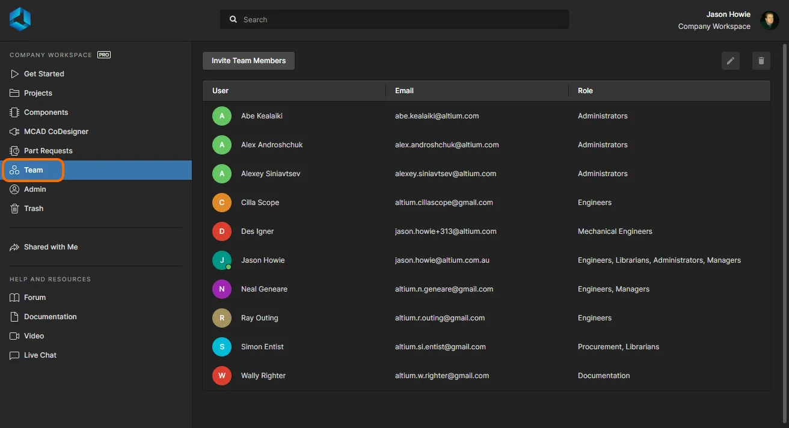Open MCAD CoDesigner page
Viewport: 789px width, 428px height.
point(56,132)
